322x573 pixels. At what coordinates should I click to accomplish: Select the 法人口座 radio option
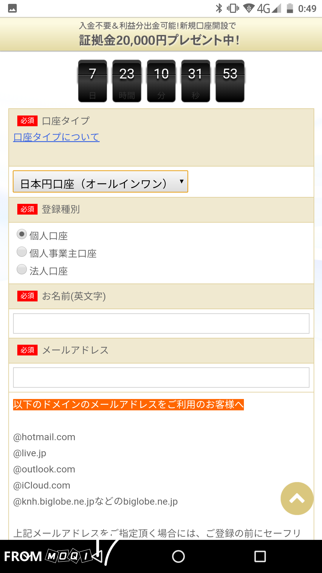22,269
